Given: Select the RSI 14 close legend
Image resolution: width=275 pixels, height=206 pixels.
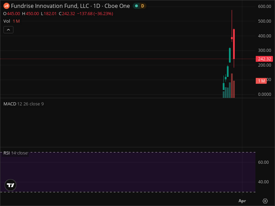Looking at the screenshot, I should (15, 153).
